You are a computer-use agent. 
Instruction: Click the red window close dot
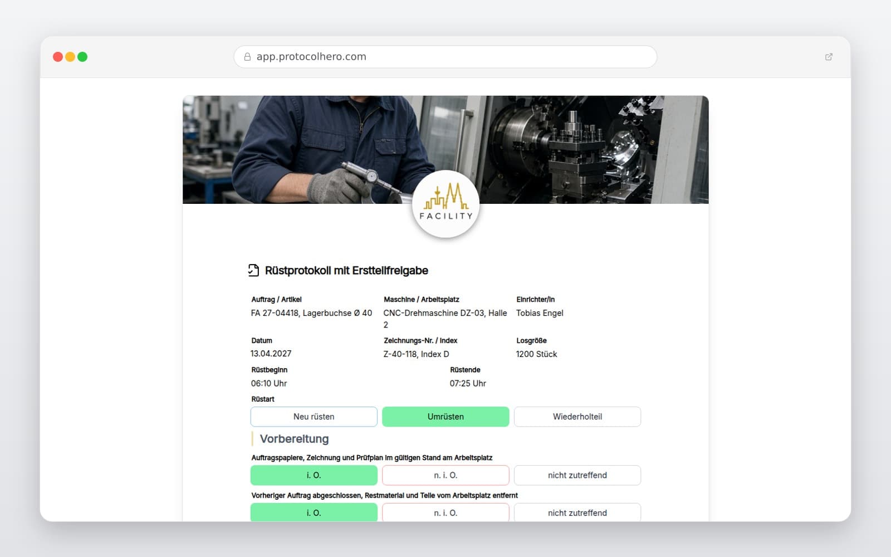(x=57, y=57)
